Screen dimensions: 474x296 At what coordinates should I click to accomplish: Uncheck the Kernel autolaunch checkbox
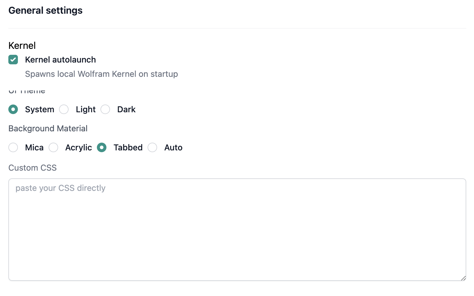click(13, 60)
